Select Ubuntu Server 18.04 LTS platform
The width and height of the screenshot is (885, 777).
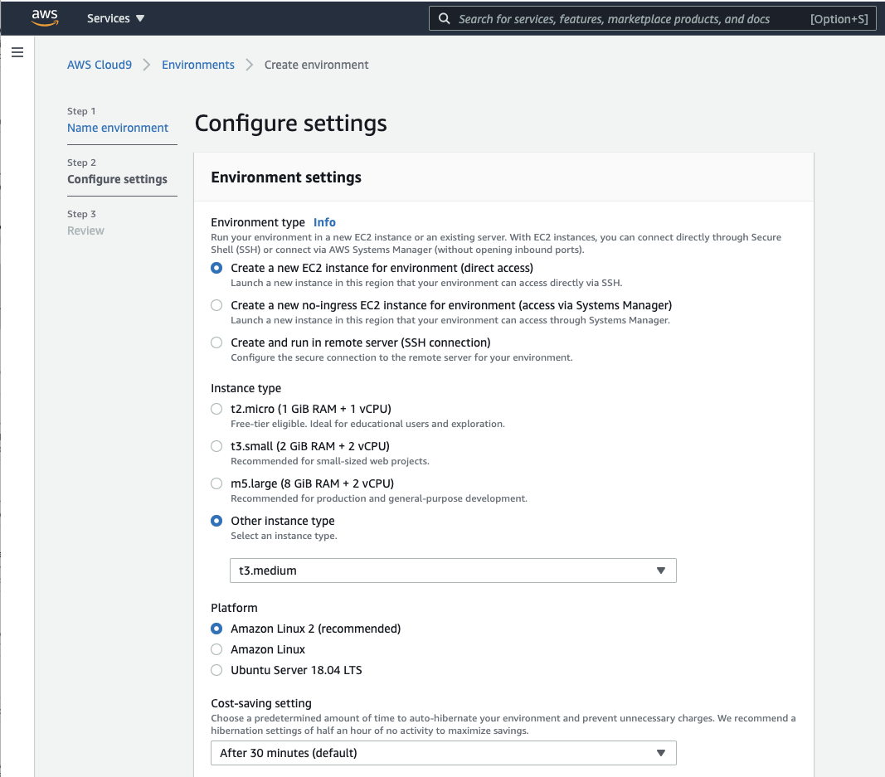point(216,670)
